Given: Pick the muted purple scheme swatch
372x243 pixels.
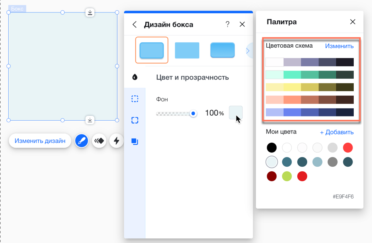Looking at the screenshot, I should [310, 62].
